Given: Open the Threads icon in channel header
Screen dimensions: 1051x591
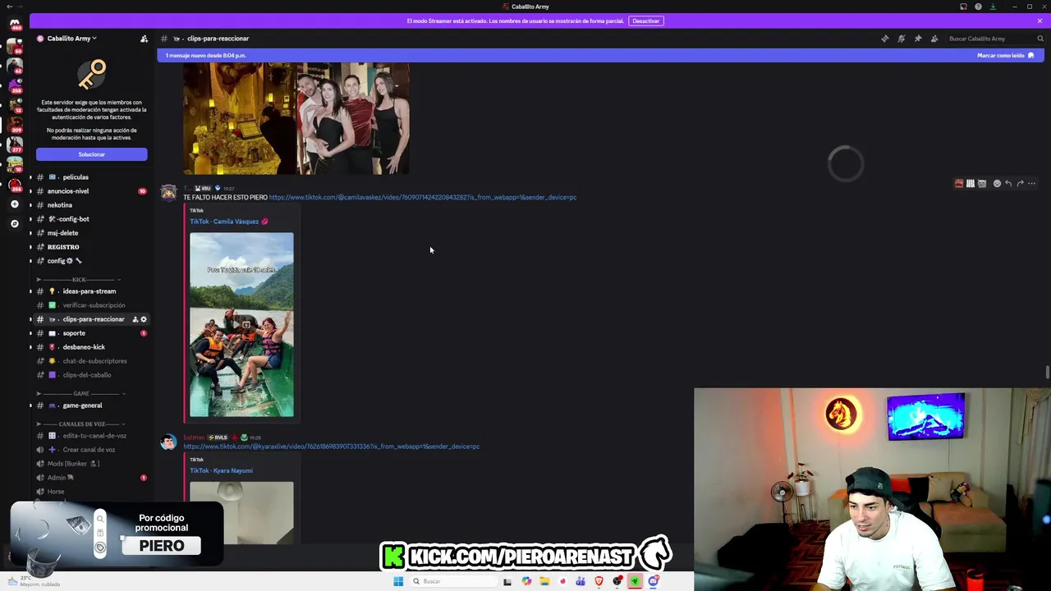Looking at the screenshot, I should [884, 39].
